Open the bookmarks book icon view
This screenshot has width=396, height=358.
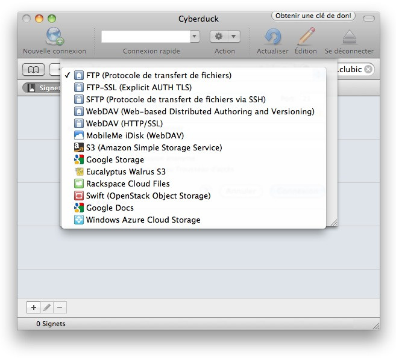34,69
